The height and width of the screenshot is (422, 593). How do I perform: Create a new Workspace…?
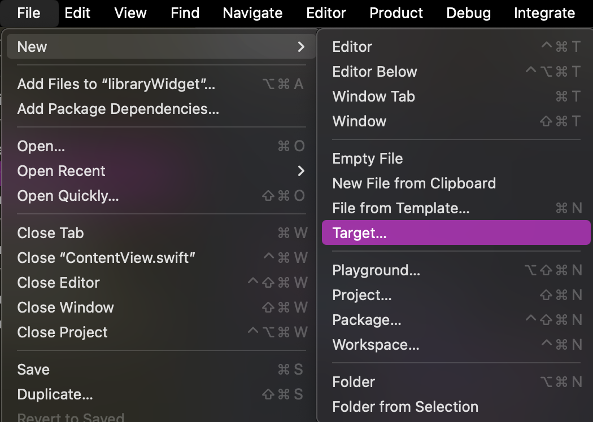coord(456,344)
